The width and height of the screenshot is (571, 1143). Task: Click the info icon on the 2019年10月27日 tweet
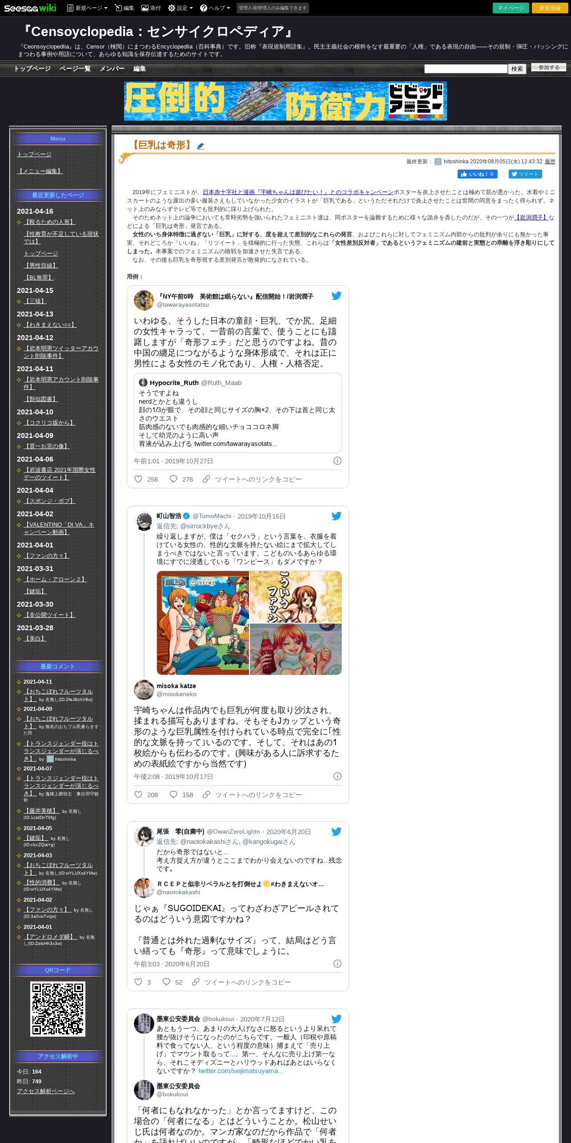click(338, 461)
